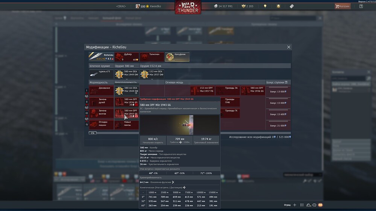
Task: Select the Замена винтов modification
Action: tap(101, 113)
